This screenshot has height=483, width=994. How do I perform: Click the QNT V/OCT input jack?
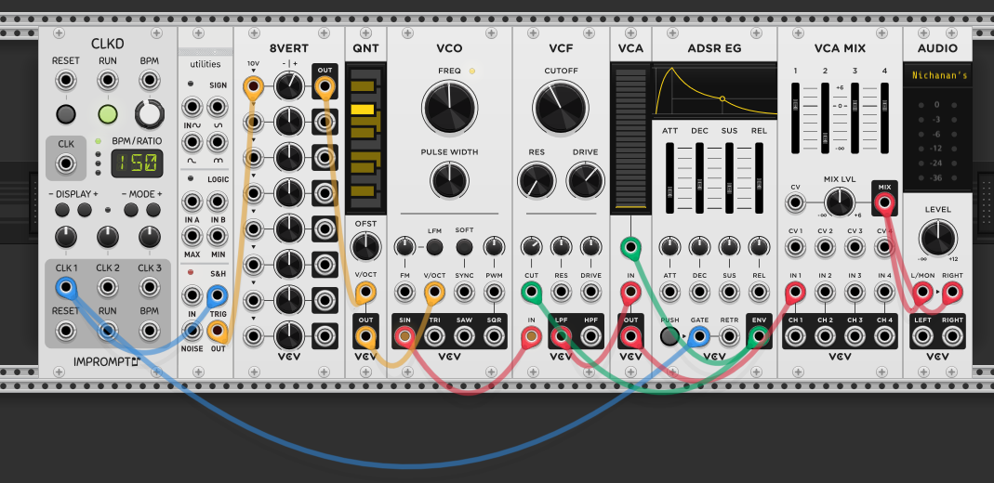[x=365, y=292]
